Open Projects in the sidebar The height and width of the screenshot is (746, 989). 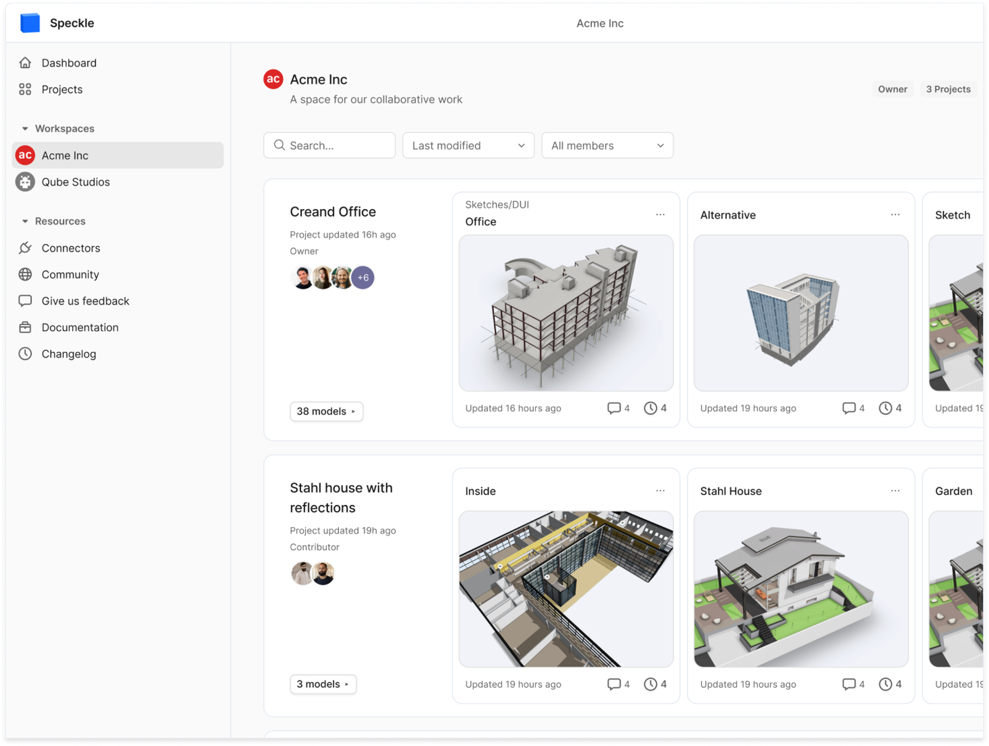tap(118, 89)
